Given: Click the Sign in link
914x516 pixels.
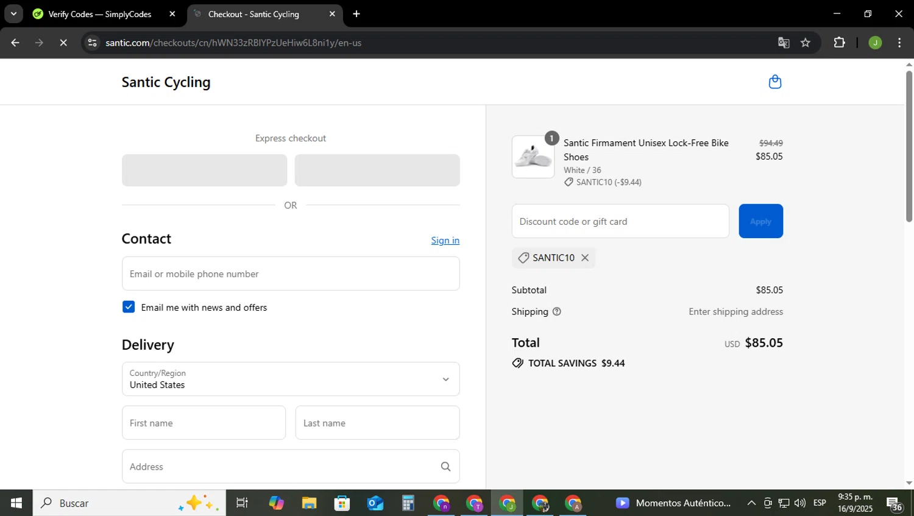Looking at the screenshot, I should 445,240.
